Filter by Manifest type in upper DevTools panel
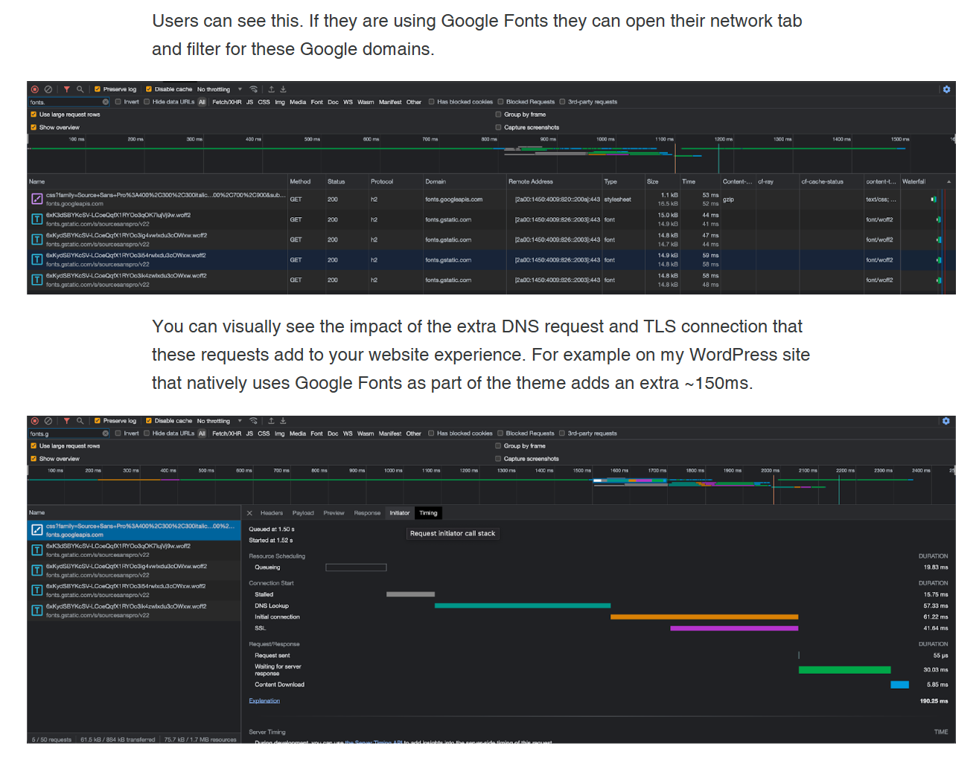 [x=390, y=102]
